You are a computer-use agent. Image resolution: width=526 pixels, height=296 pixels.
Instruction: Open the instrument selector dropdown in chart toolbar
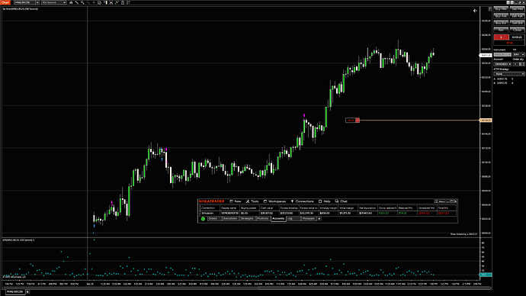point(37,2)
